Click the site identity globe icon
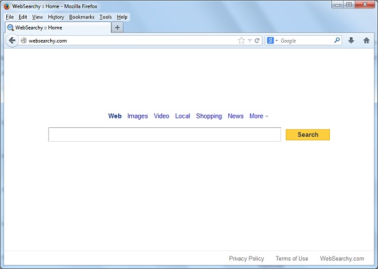This screenshot has height=269, width=378. [x=23, y=41]
